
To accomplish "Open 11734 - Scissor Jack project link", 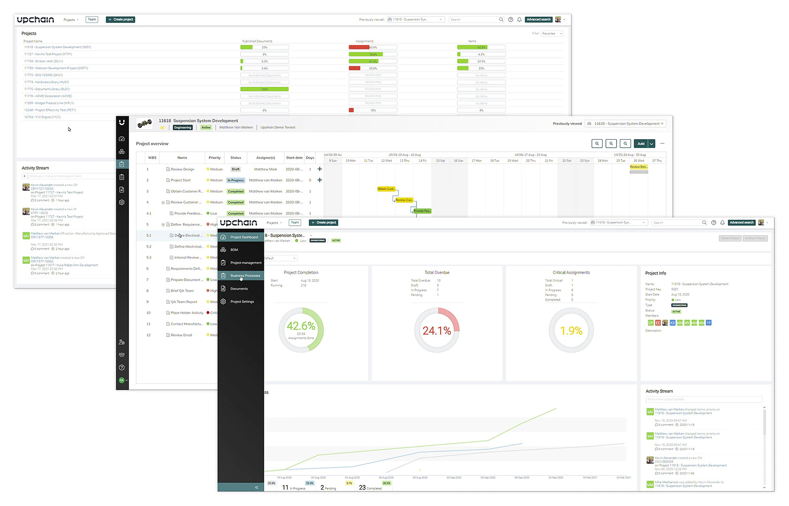I will pyautogui.click(x=44, y=61).
